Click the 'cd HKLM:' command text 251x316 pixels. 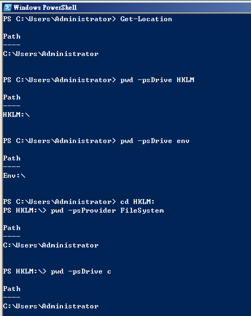pyautogui.click(x=137, y=202)
